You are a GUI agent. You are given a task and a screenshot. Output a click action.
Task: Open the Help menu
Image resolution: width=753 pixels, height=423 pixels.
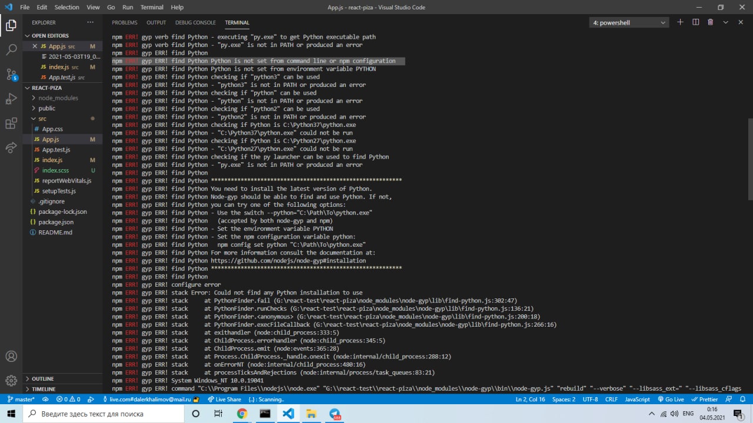(x=177, y=7)
